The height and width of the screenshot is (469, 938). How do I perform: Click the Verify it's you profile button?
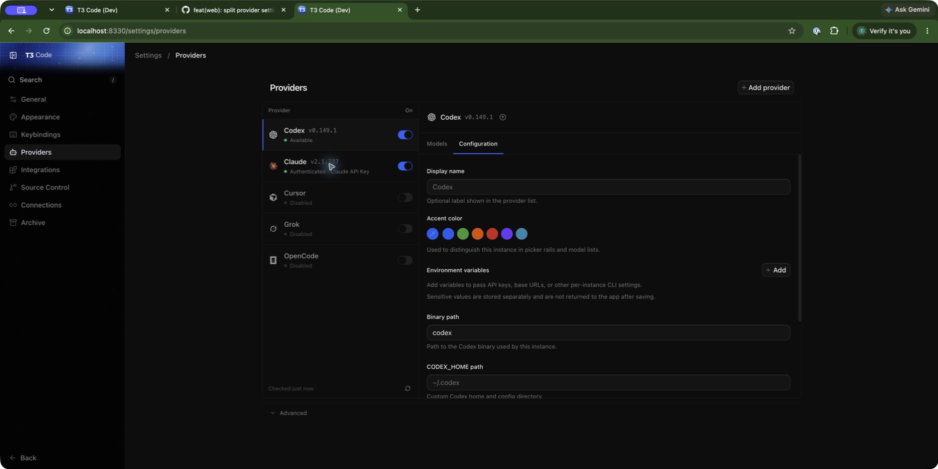884,31
